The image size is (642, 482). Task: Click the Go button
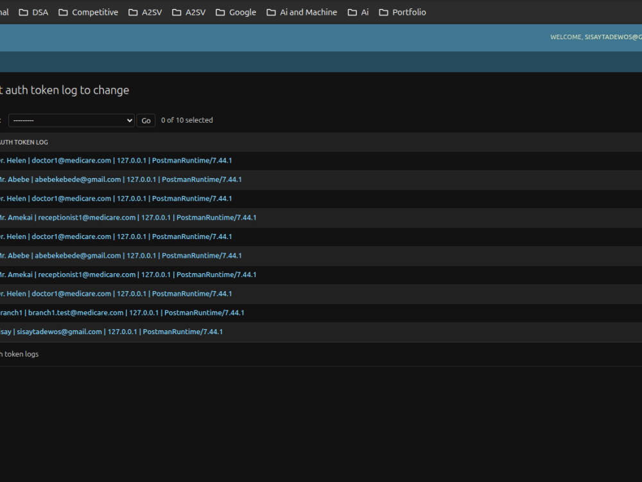(x=146, y=121)
